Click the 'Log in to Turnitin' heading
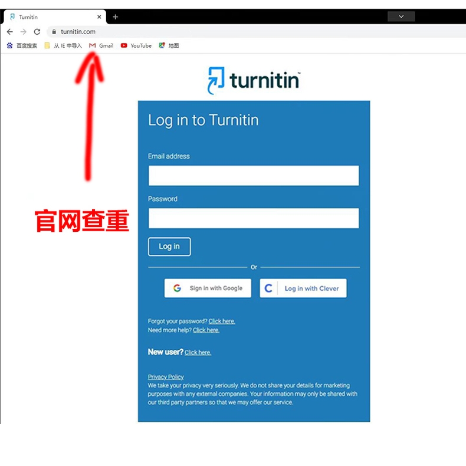 click(204, 120)
